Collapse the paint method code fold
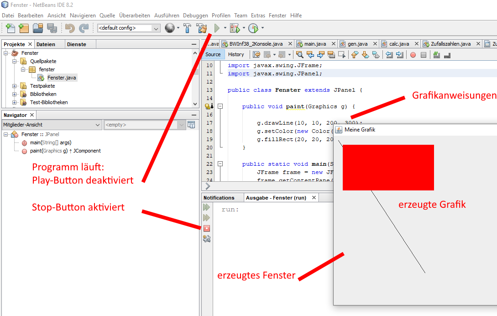Viewport: 497px width, 316px height. pos(220,106)
